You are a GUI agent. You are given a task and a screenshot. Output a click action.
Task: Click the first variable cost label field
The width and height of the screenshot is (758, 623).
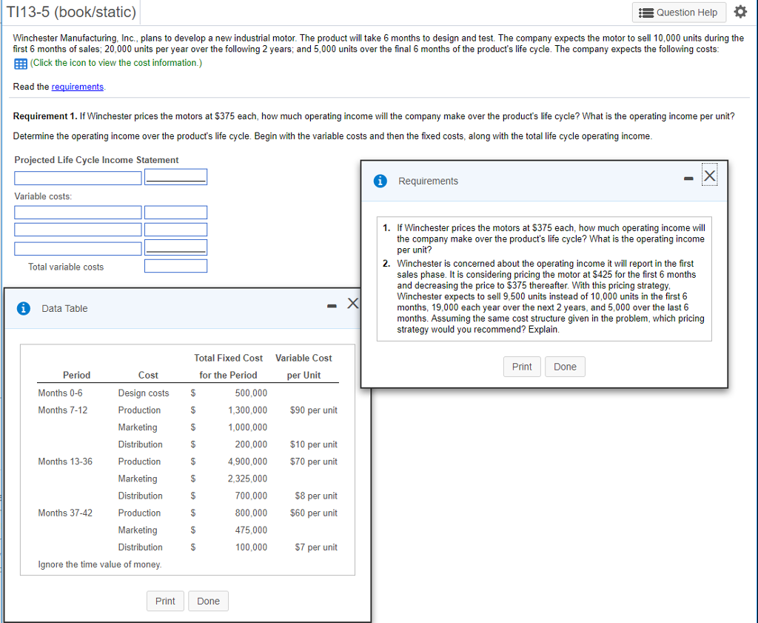(x=78, y=213)
